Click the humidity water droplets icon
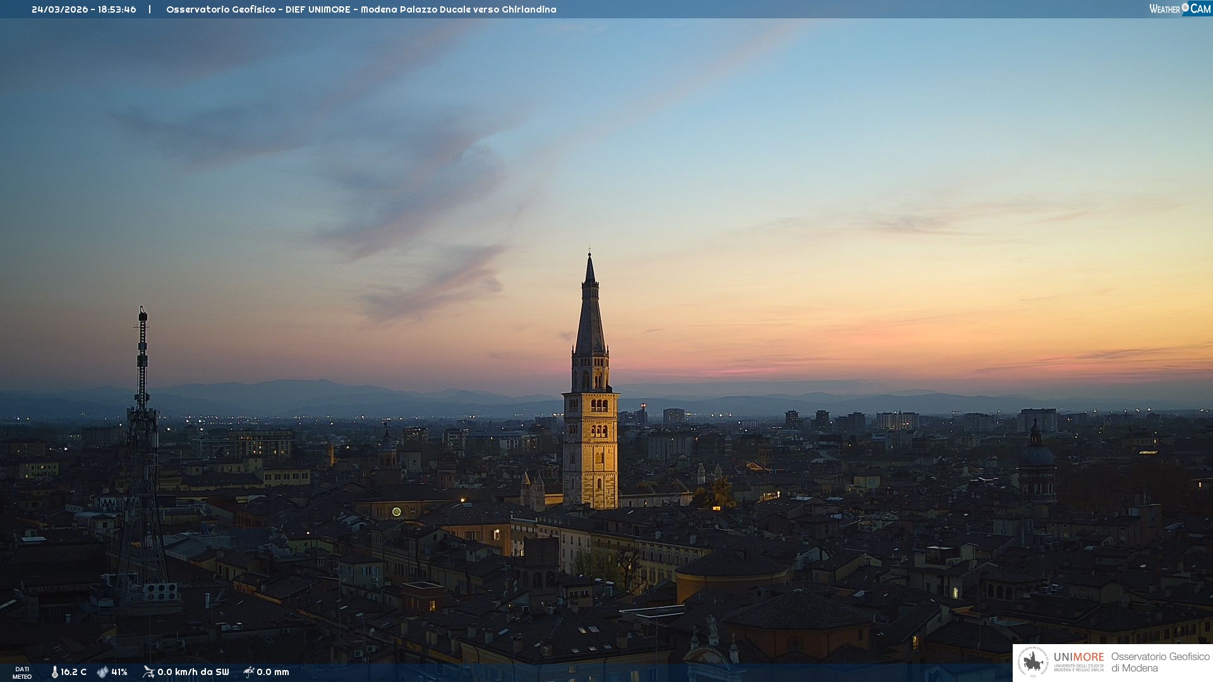 click(102, 672)
